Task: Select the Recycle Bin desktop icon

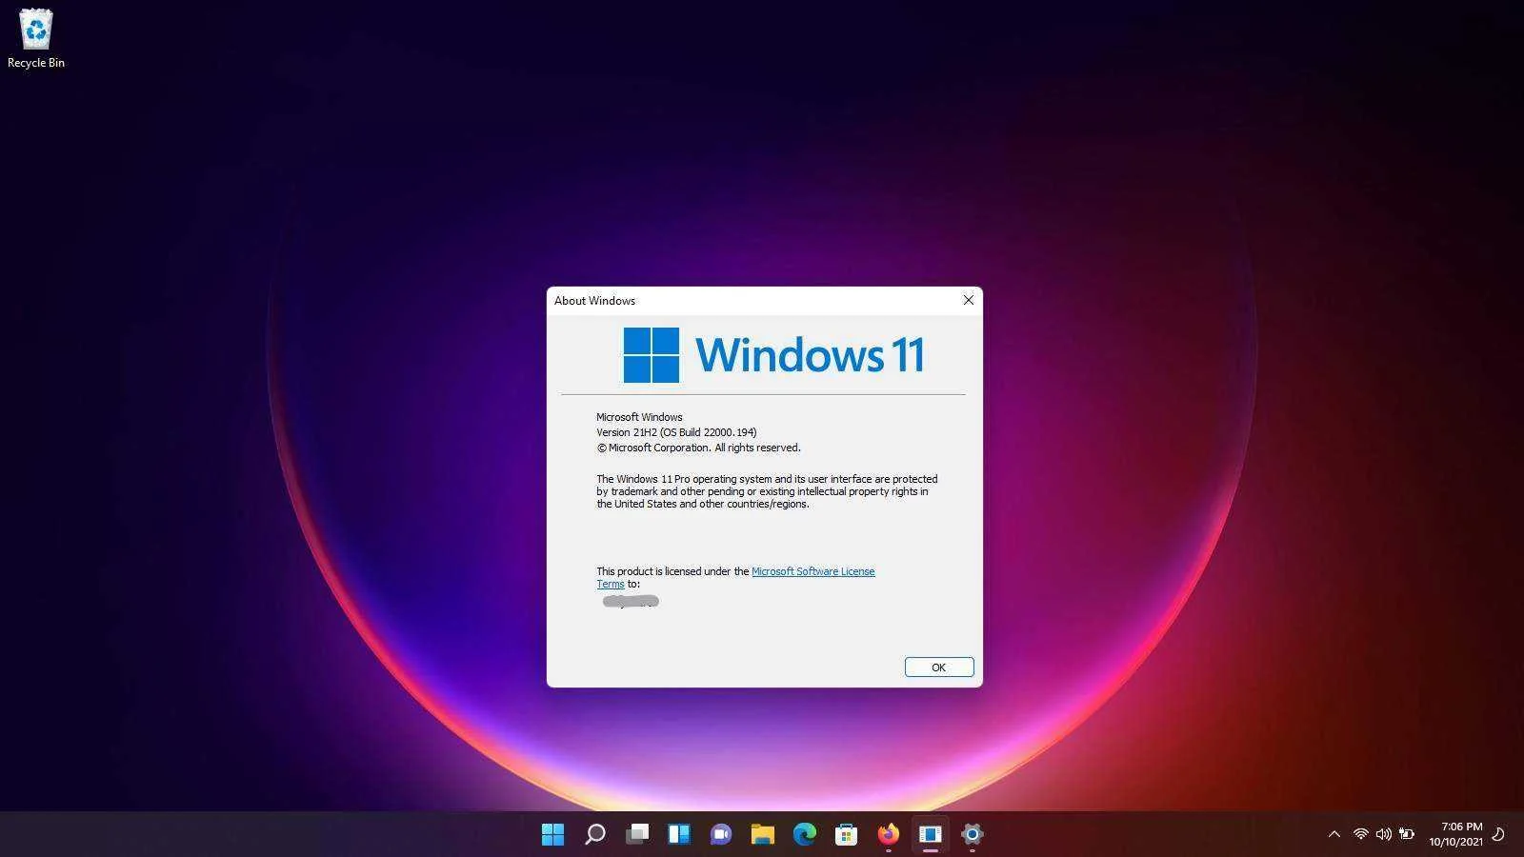Action: [36, 39]
